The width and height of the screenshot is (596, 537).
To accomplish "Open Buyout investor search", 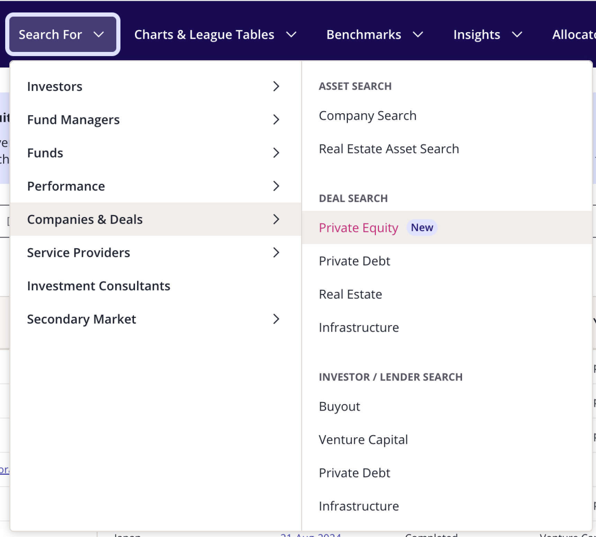I will 339,406.
